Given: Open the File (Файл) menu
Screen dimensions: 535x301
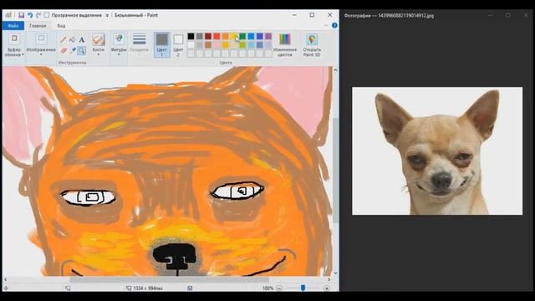Looking at the screenshot, I should 13,26.
